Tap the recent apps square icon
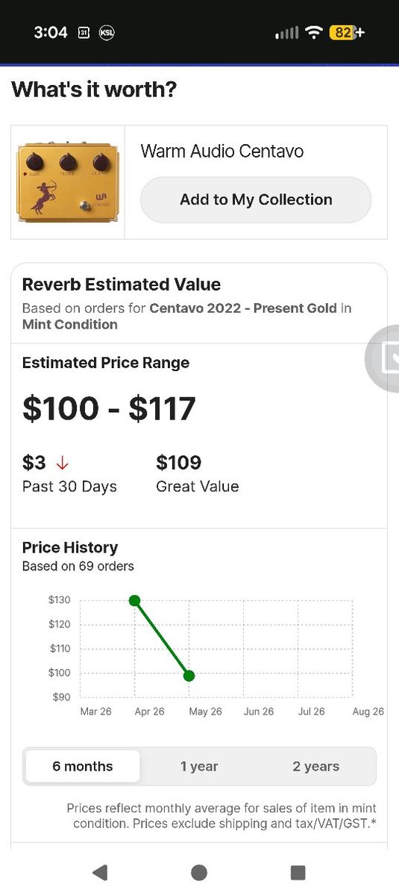Image resolution: width=399 pixels, height=896 pixels. (298, 872)
